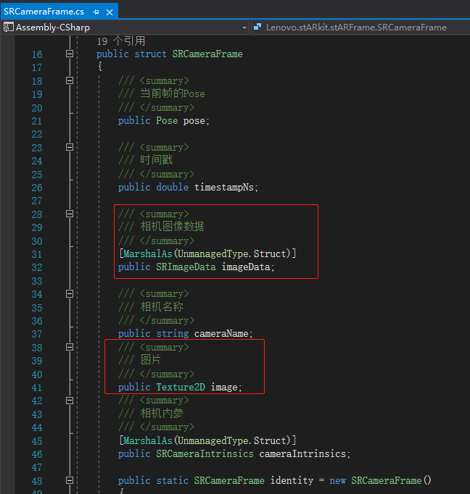
Task: Click the '相机内参' comment text
Action: [162, 414]
